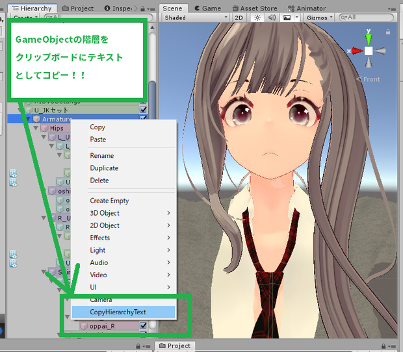
Task: Choose Duplicate in context menu
Action: click(104, 168)
